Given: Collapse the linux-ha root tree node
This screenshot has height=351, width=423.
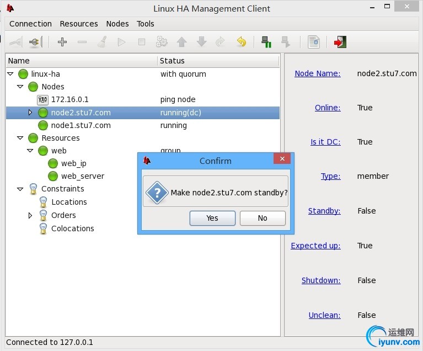Looking at the screenshot, I should [10, 74].
